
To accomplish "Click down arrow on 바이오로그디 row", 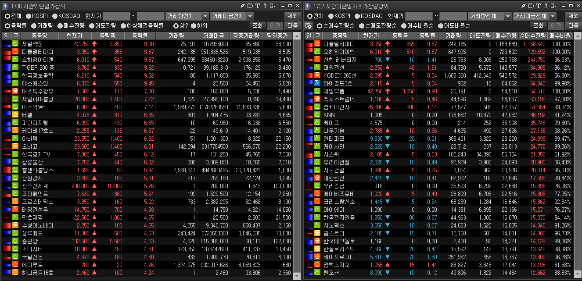I will coord(387,257).
